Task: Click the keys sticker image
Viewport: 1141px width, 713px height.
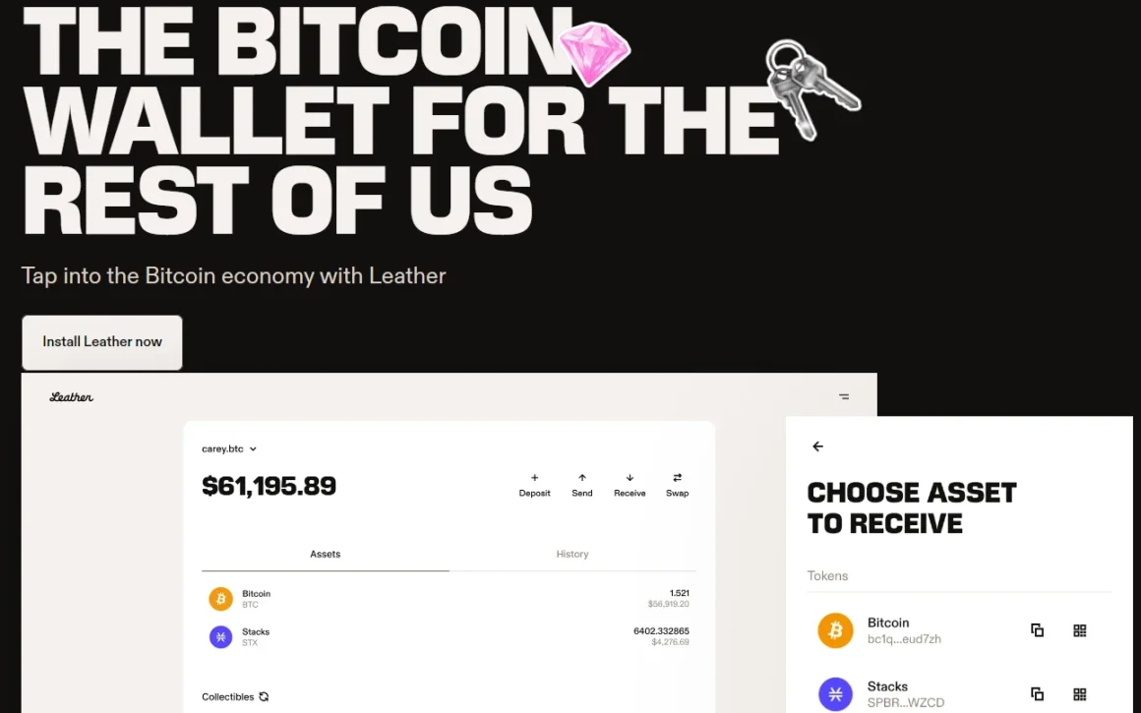Action: pyautogui.click(x=811, y=87)
